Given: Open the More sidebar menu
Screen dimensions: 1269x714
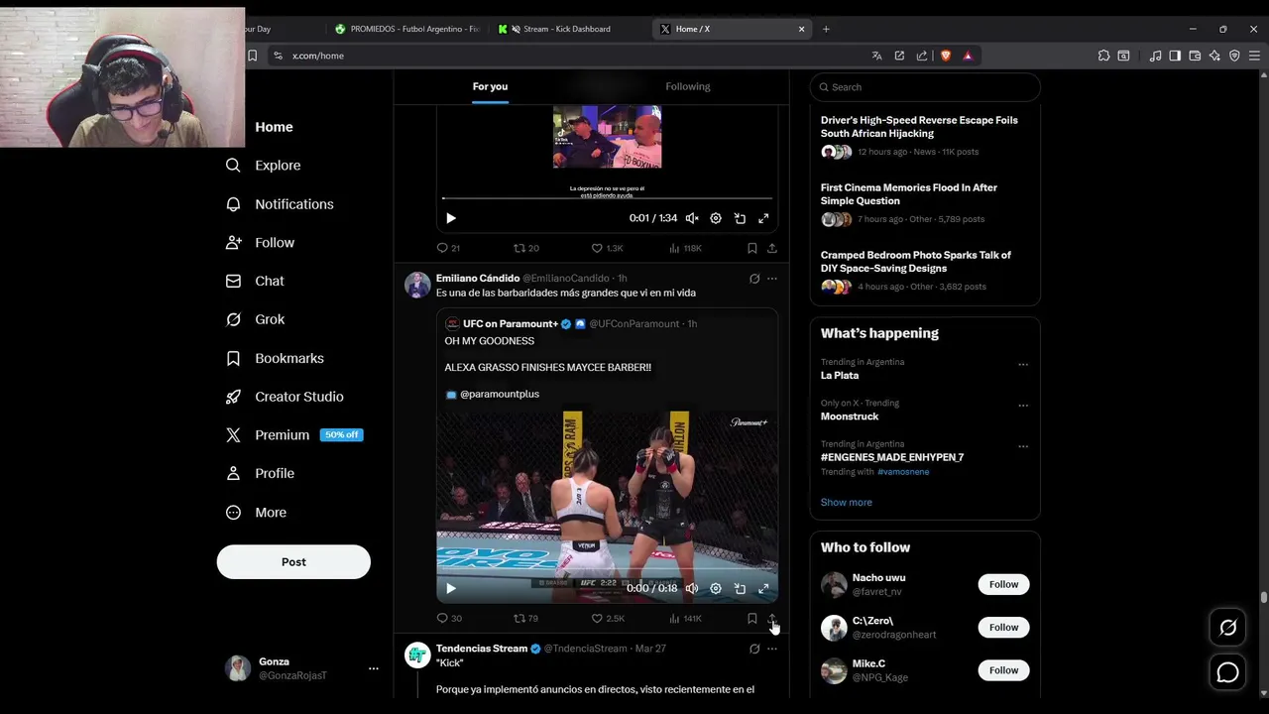Looking at the screenshot, I should (256, 513).
